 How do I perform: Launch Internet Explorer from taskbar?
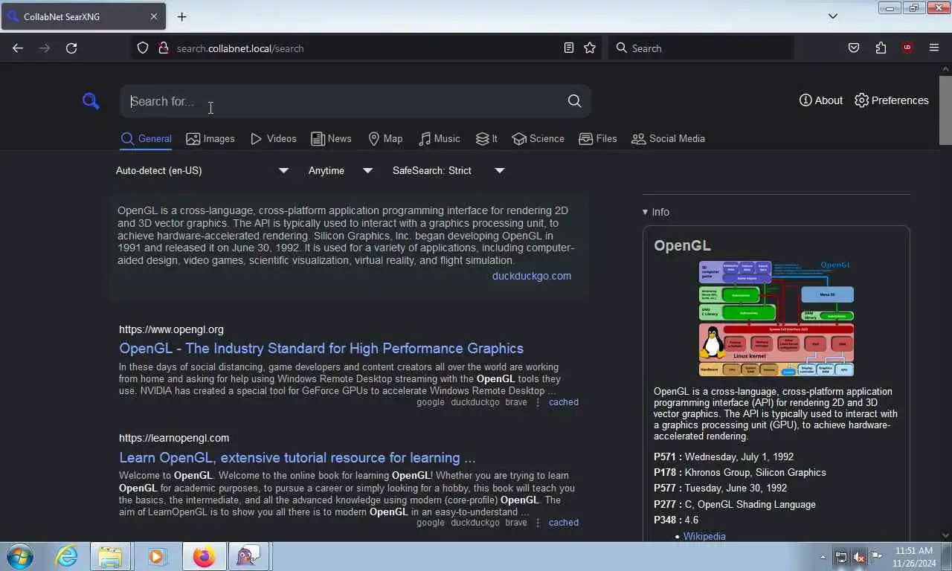66,556
